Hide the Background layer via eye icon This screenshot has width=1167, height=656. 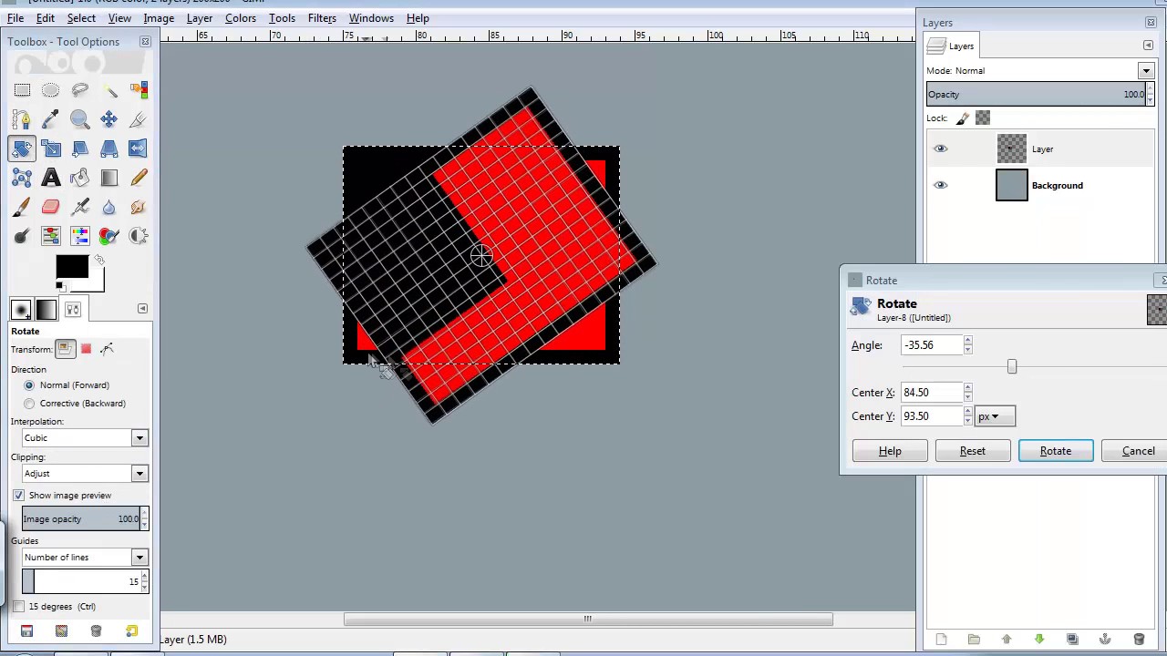click(x=941, y=185)
